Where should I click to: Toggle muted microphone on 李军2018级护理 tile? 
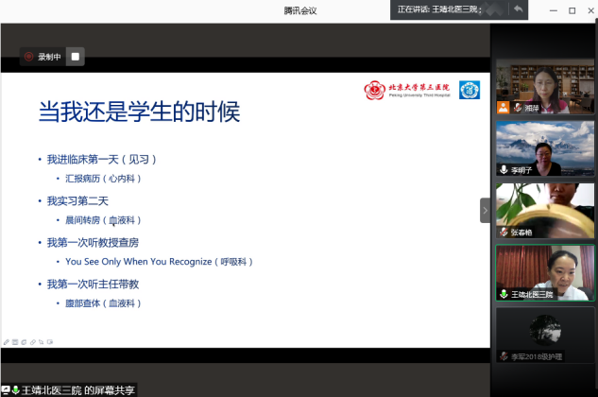(504, 356)
